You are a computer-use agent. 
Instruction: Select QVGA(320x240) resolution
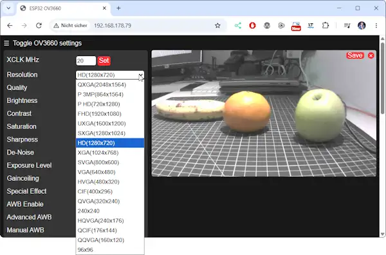(110, 202)
